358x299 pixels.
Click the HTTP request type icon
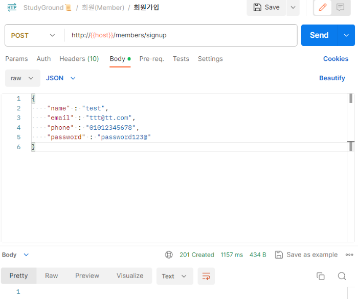tap(12, 7)
